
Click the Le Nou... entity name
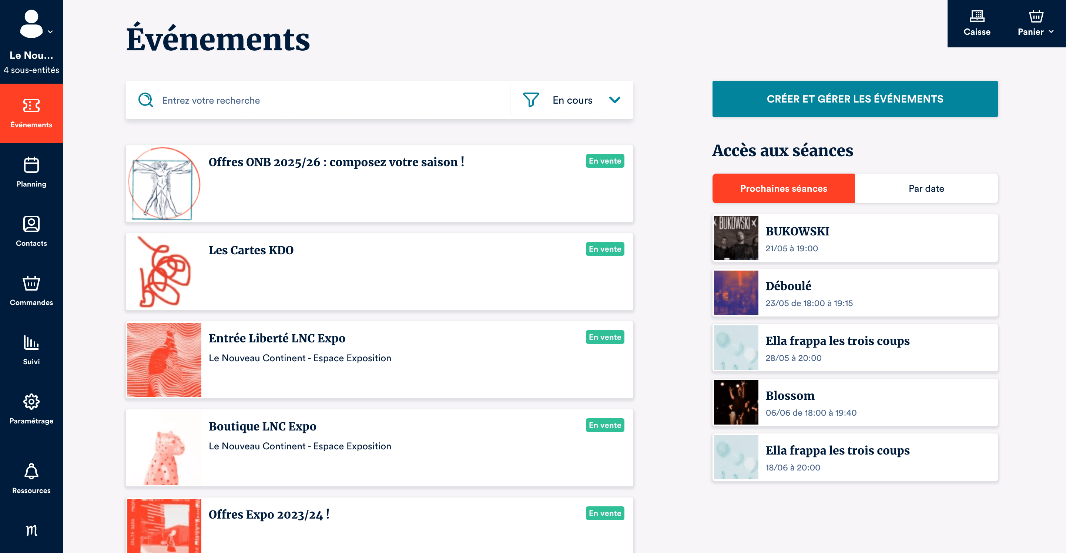pos(31,56)
